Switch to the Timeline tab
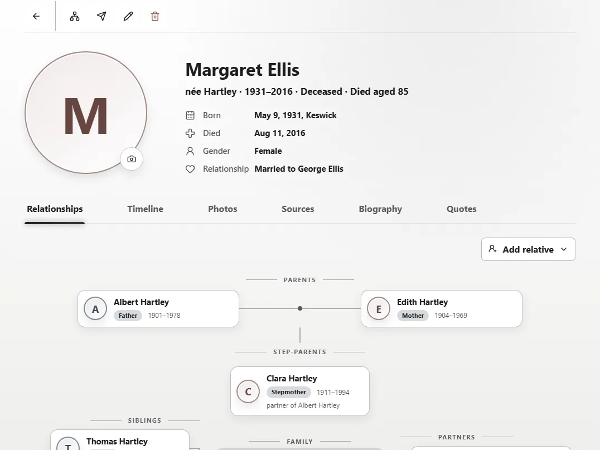The height and width of the screenshot is (450, 600). pyautogui.click(x=146, y=209)
